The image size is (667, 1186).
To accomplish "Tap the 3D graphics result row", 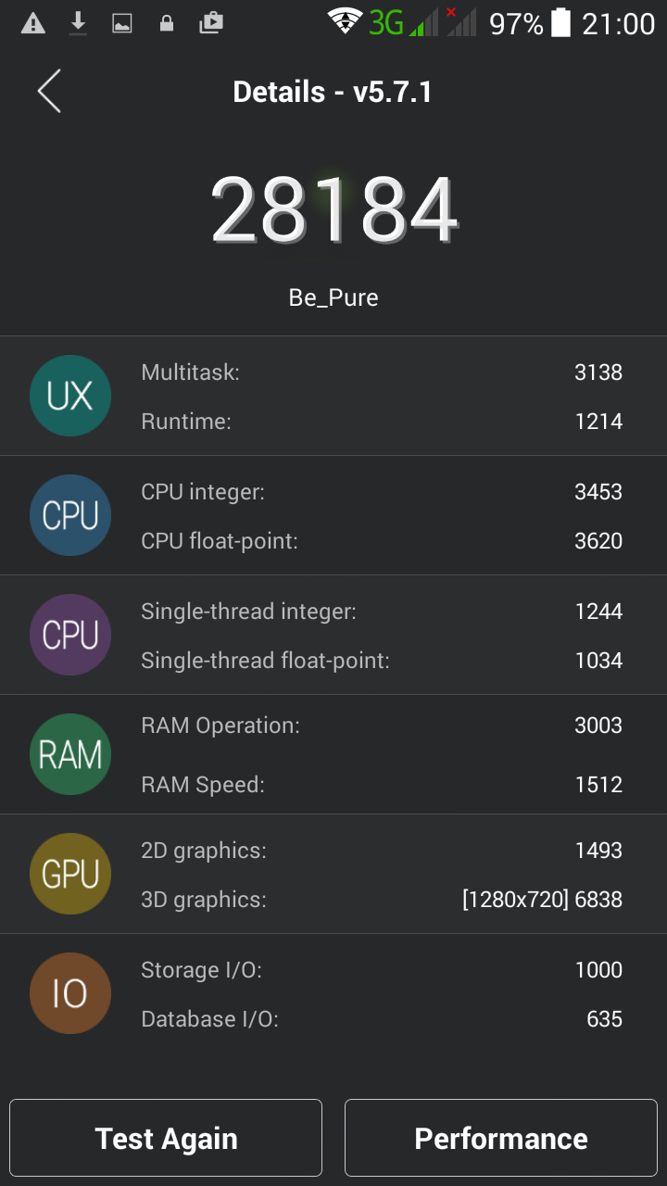I will point(381,899).
